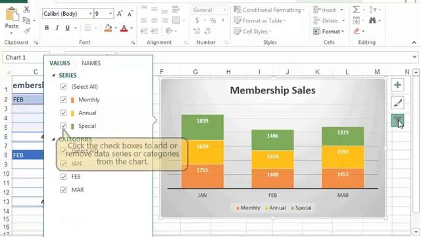
Task: Open the General number format dropdown
Action: (225, 10)
